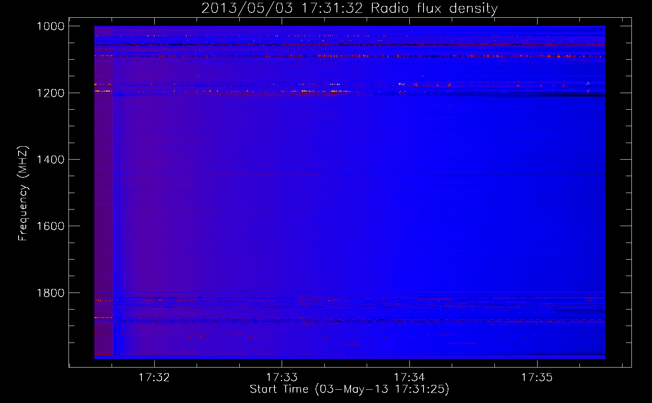Click the 1200 frequency tick label
This screenshot has height=403, width=652.
51,93
